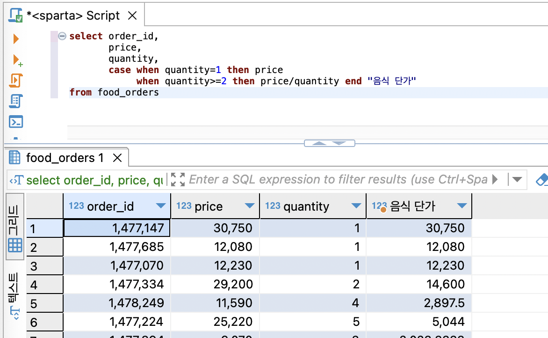Execute SQL in new tab (arrow with plus)

pyautogui.click(x=17, y=60)
